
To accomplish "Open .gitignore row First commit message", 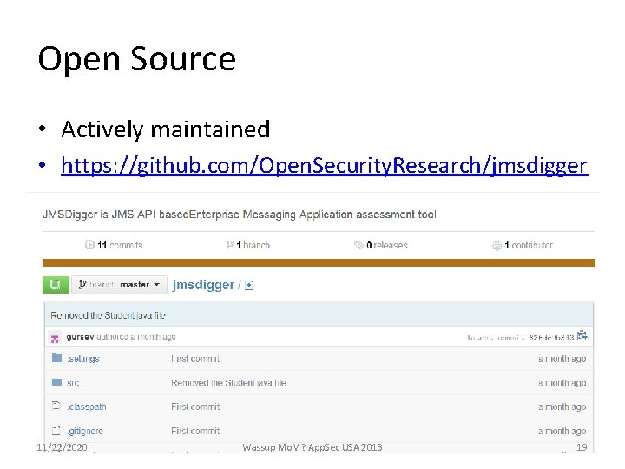I will tap(195, 431).
